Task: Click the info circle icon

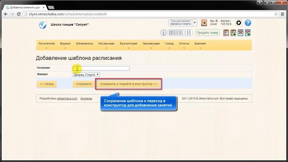Action: click(x=163, y=33)
